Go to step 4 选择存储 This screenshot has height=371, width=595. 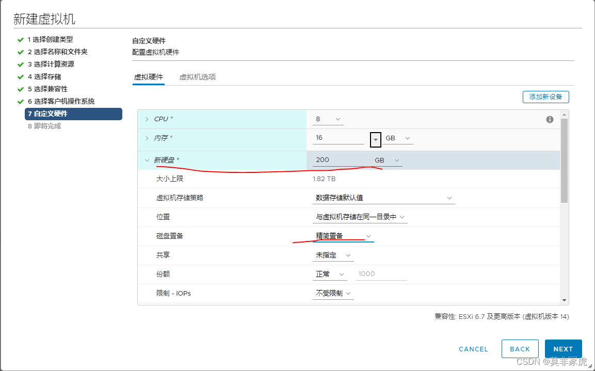(x=44, y=77)
